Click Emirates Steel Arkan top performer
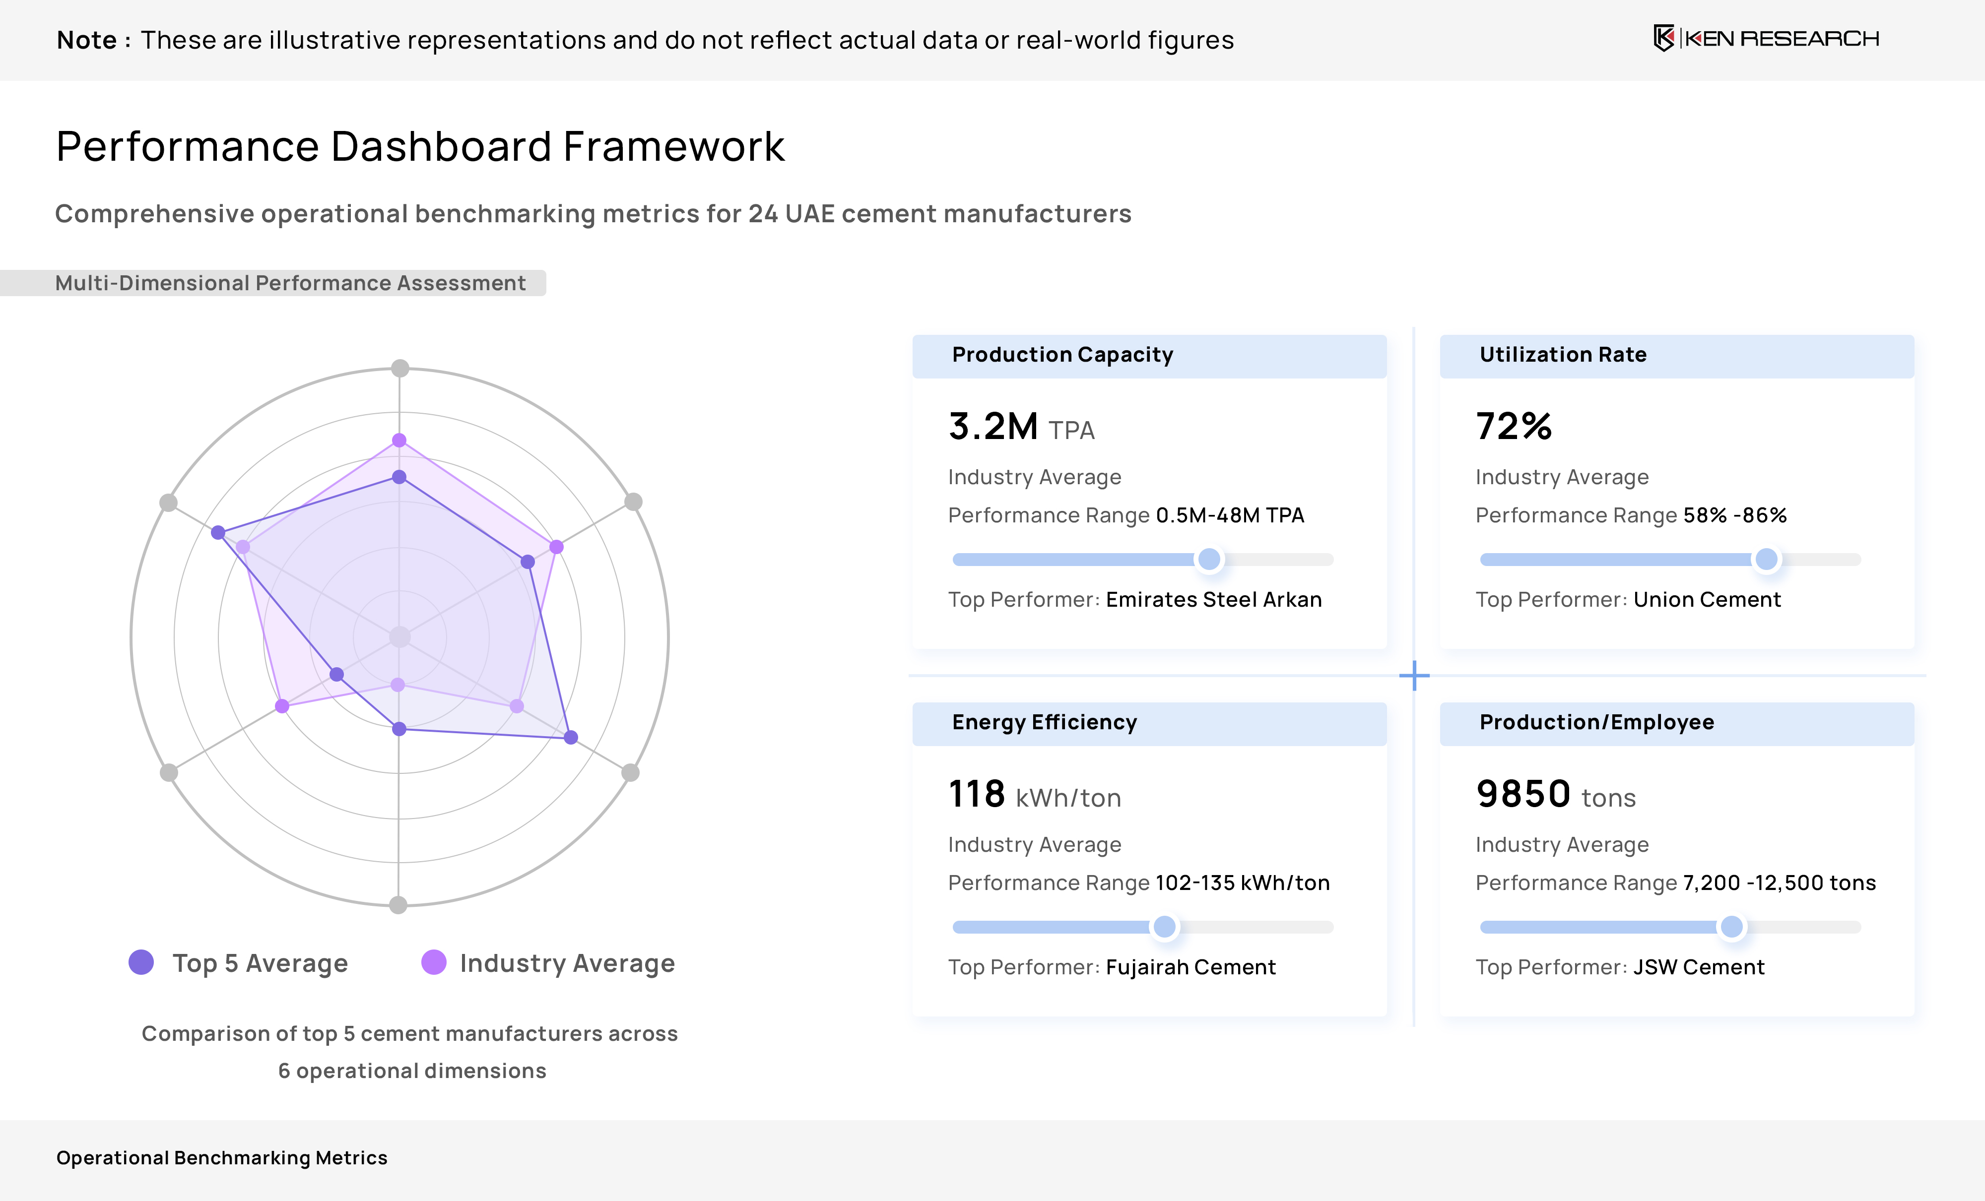The height and width of the screenshot is (1201, 1985). tap(1213, 599)
